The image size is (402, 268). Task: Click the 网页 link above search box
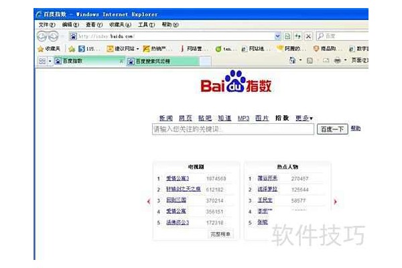pyautogui.click(x=186, y=118)
